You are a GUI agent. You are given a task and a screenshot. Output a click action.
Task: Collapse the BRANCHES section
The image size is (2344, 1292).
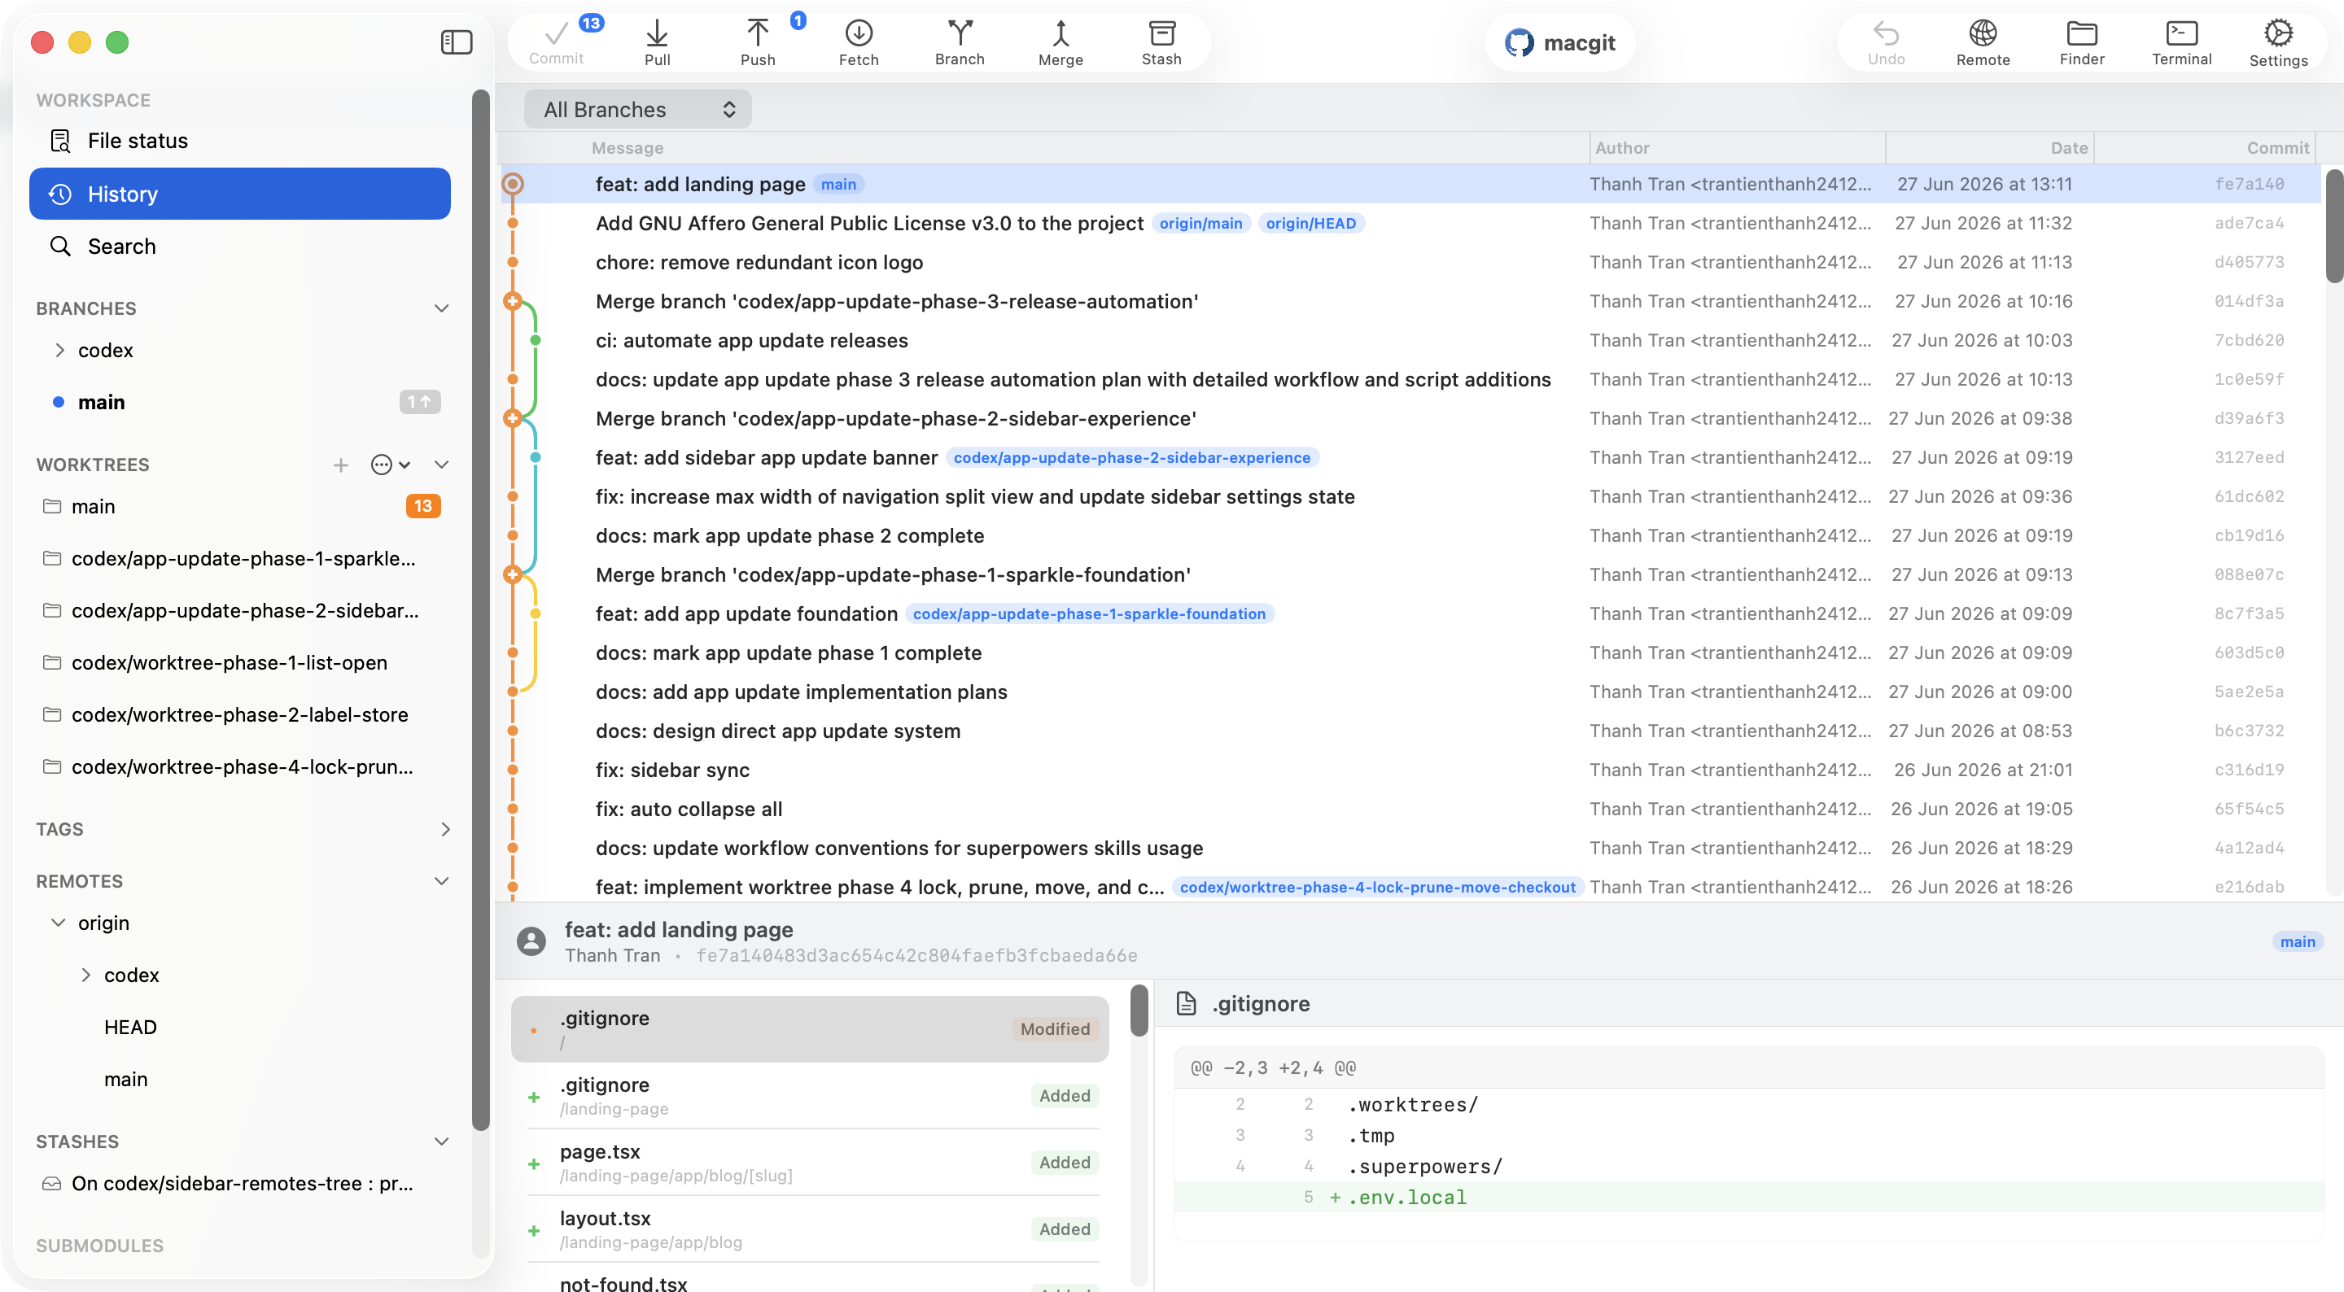441,308
